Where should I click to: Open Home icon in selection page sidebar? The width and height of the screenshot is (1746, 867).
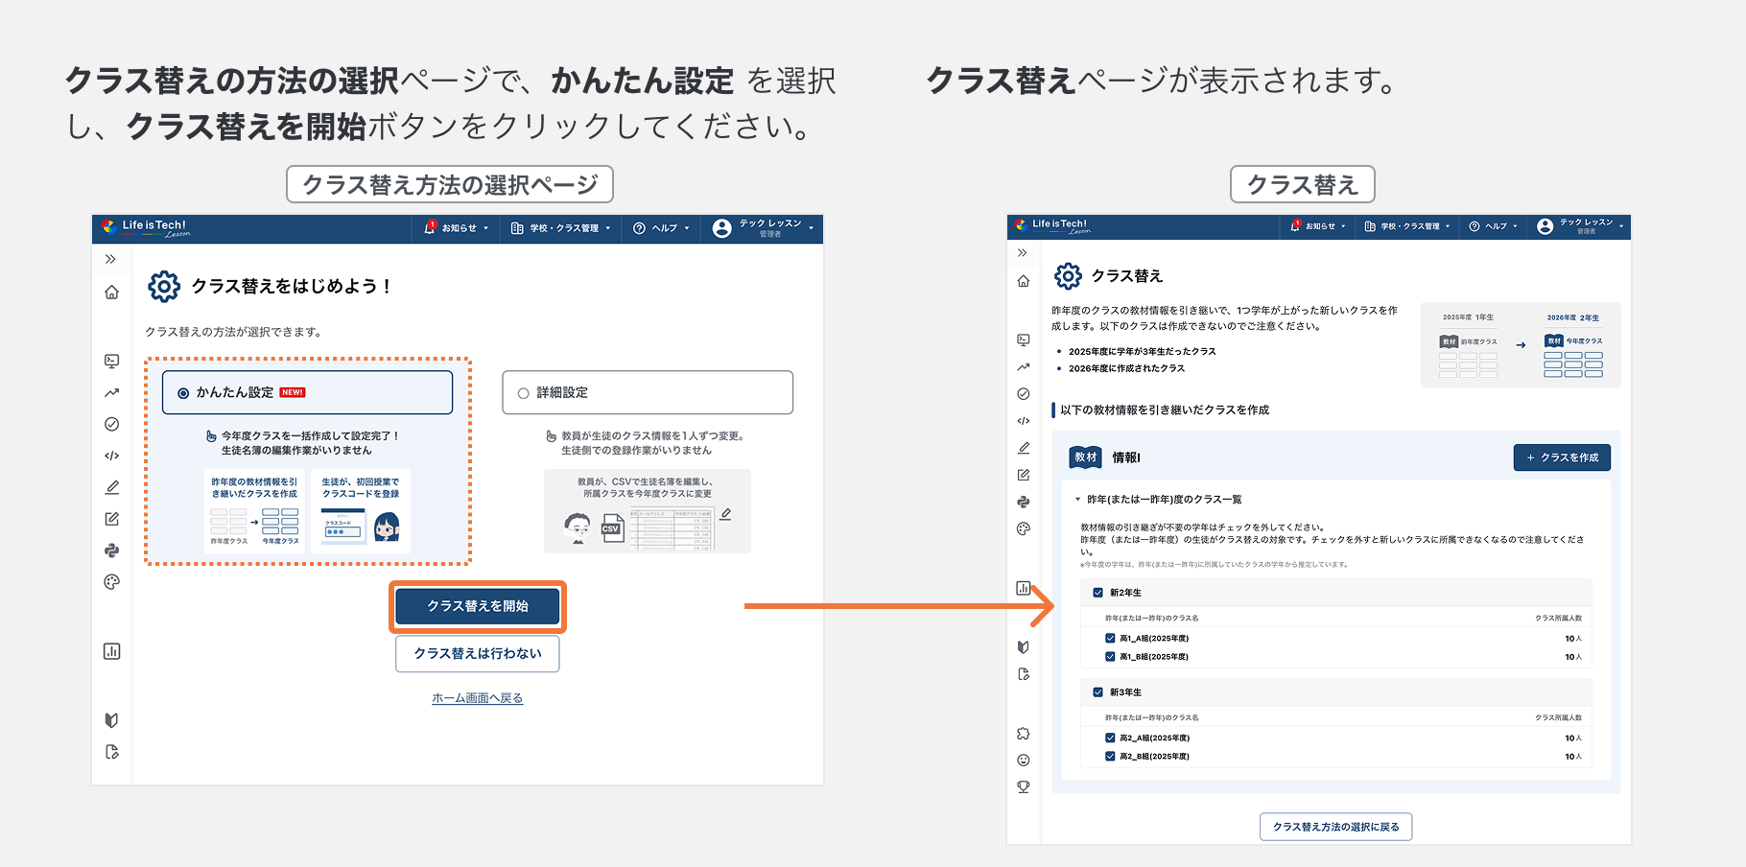[111, 293]
